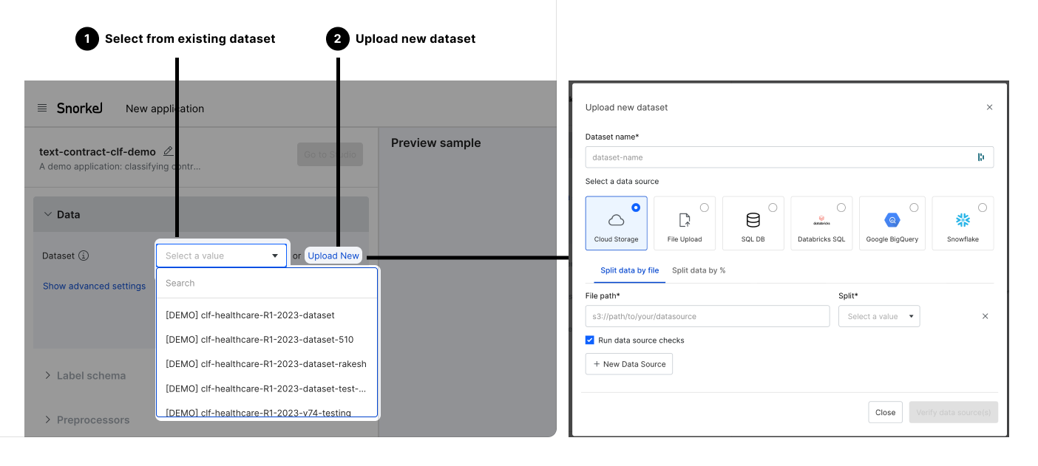Select [DEMO] clf-healthcare-R1-2023-dataset option

click(267, 315)
